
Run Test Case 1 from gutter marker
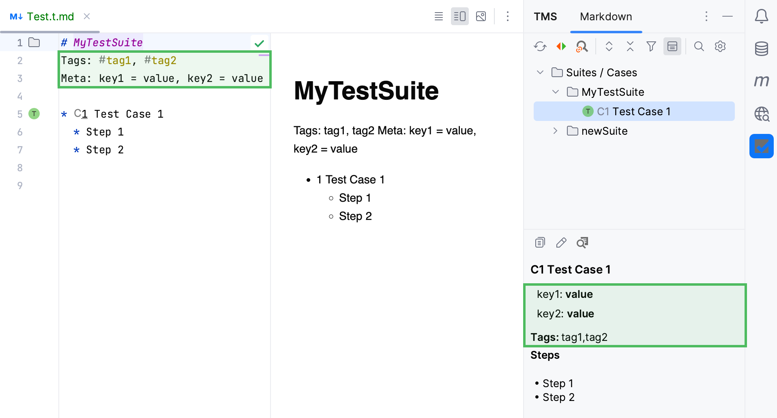point(34,114)
